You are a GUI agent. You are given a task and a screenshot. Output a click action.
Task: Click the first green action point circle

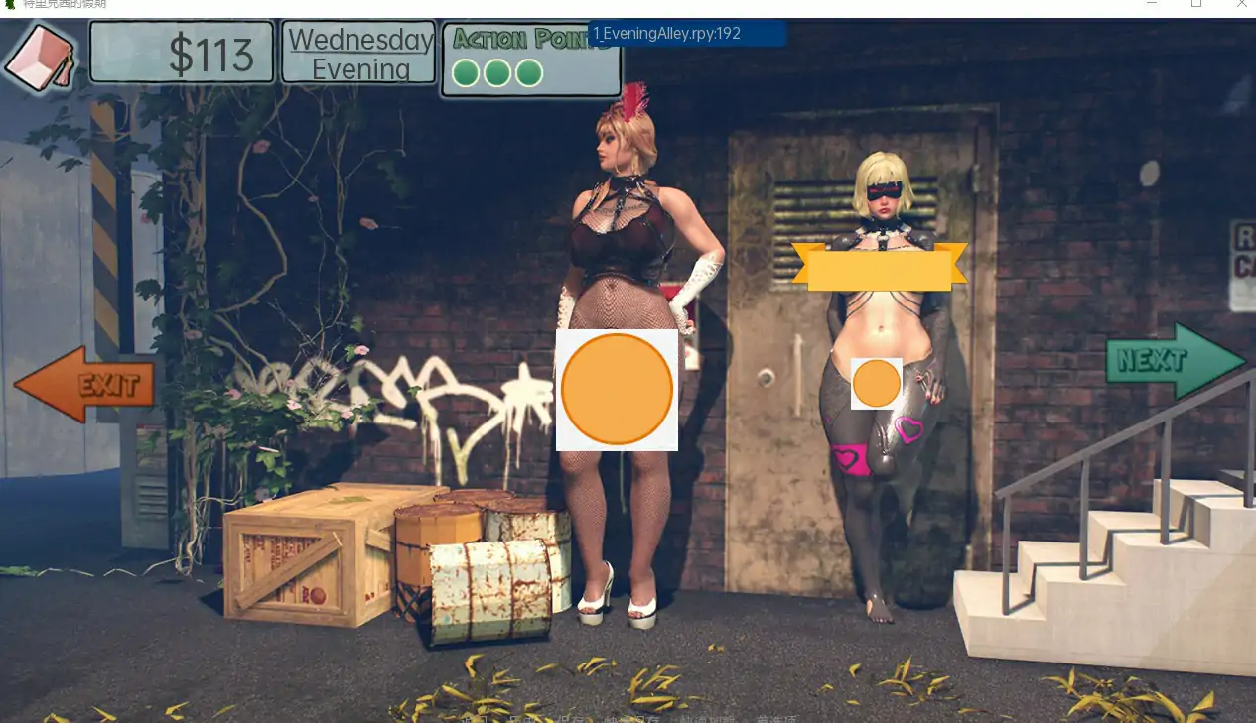tap(466, 73)
